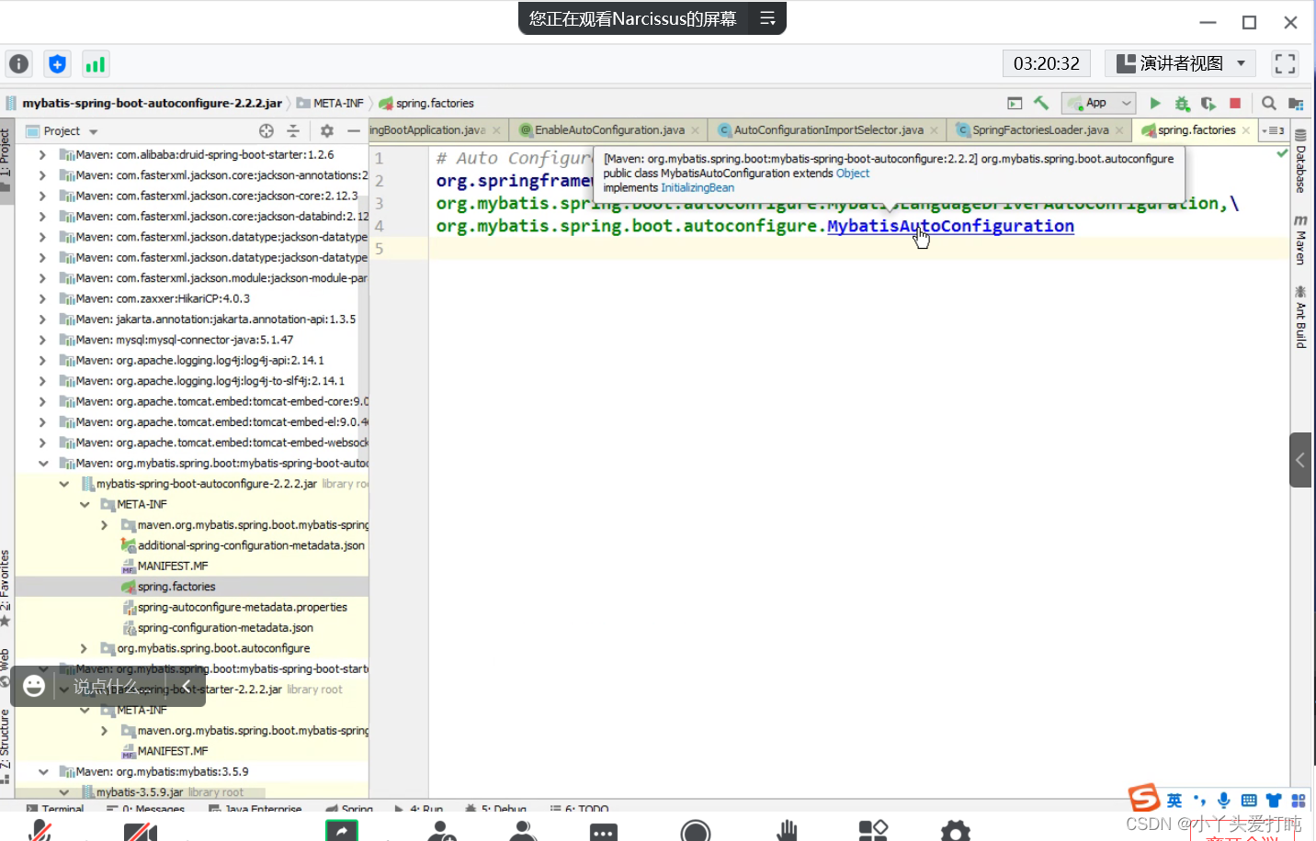Click the Sogou input method S icon
The height and width of the screenshot is (841, 1316).
(1144, 797)
